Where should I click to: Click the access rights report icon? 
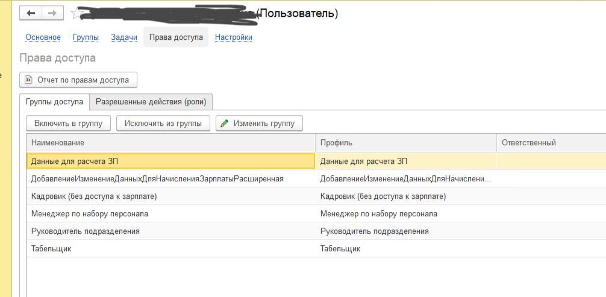click(x=28, y=80)
